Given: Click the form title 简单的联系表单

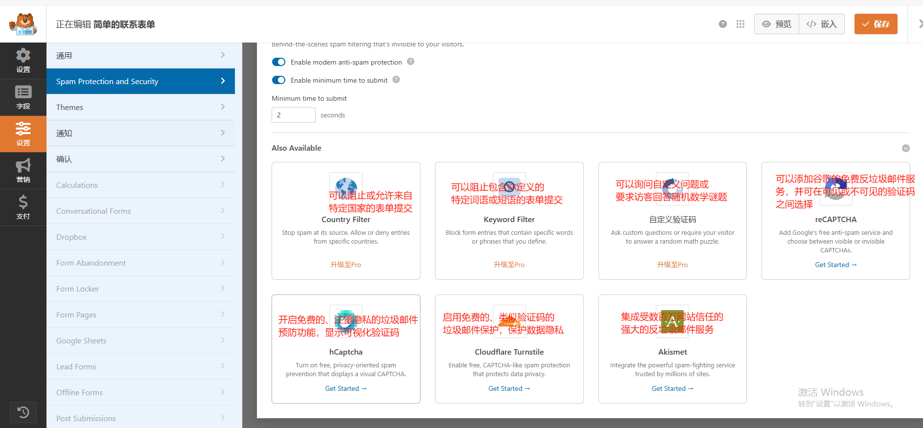Looking at the screenshot, I should coord(124,24).
